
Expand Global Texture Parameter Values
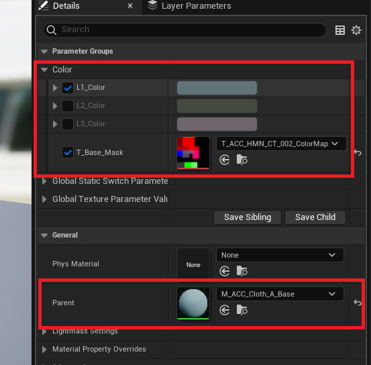coord(44,199)
